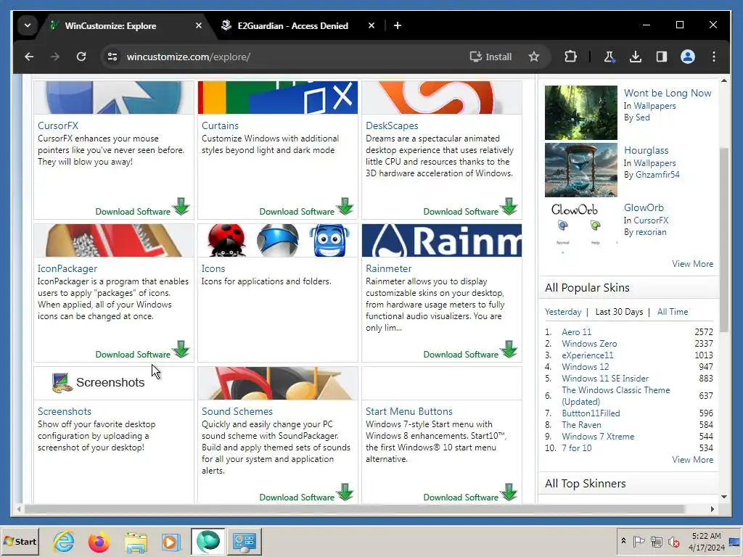Open the Rainmeter title link
743x557 pixels.
(x=389, y=268)
